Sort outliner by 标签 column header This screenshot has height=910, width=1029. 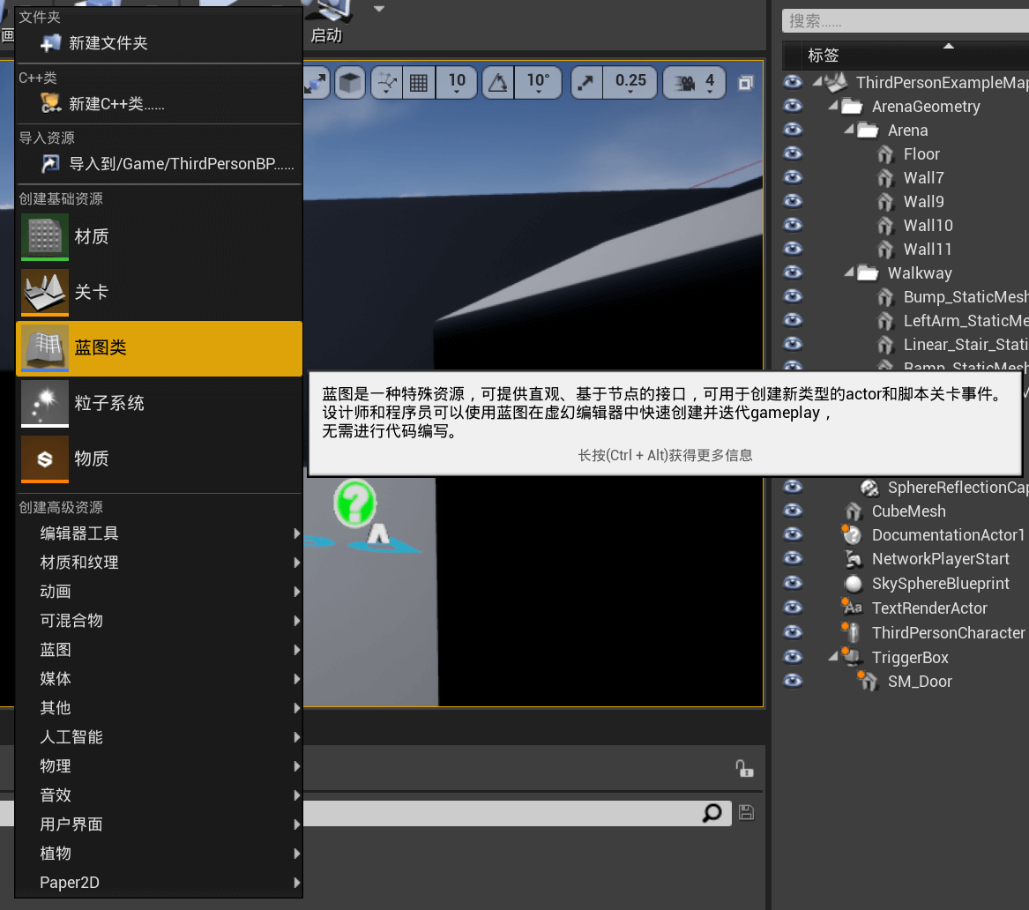pyautogui.click(x=917, y=56)
